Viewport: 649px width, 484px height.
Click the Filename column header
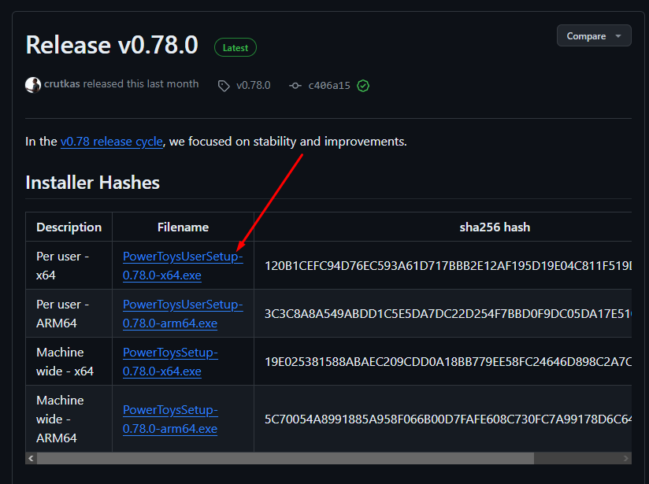point(183,227)
